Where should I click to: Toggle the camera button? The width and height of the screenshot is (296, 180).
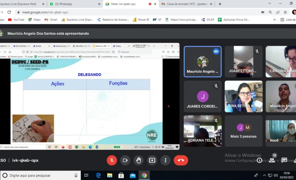pos(125,160)
